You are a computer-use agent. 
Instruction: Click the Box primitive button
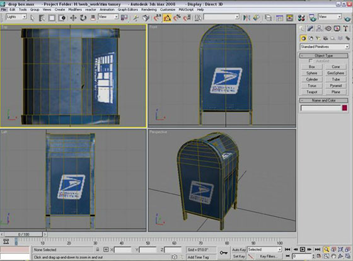coord(312,67)
